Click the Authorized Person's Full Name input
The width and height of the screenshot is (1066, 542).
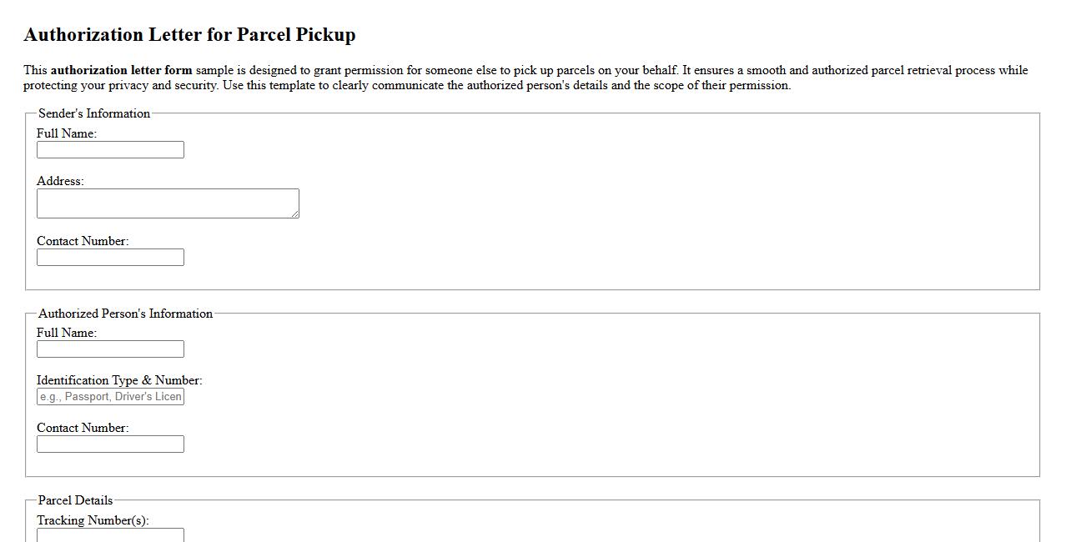[x=109, y=349]
